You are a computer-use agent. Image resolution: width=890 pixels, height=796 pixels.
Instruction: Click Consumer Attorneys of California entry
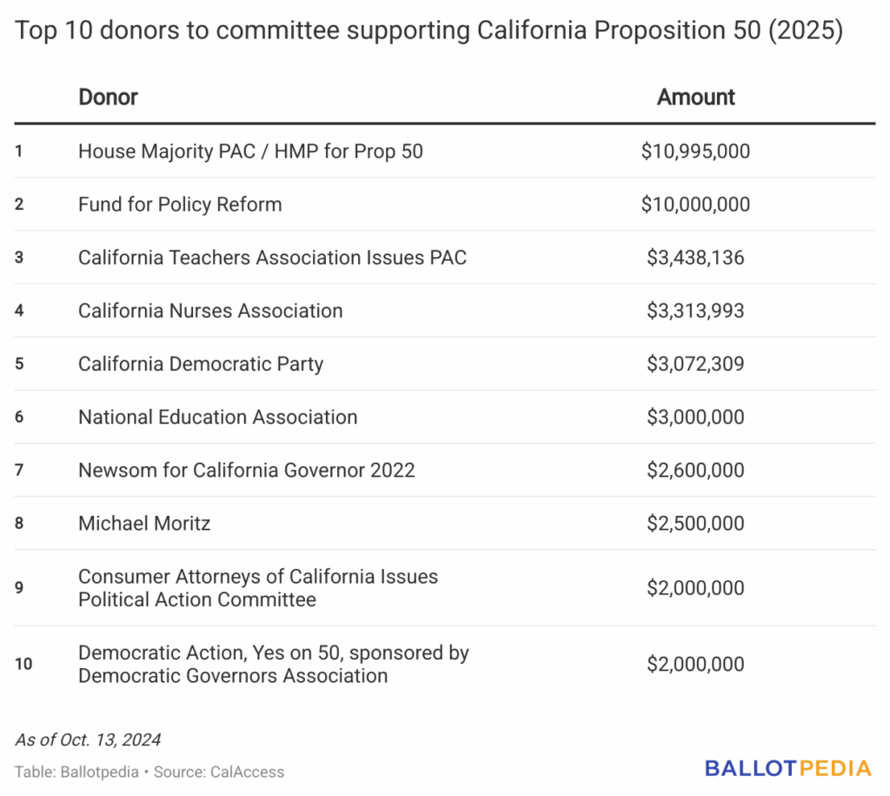point(258,588)
